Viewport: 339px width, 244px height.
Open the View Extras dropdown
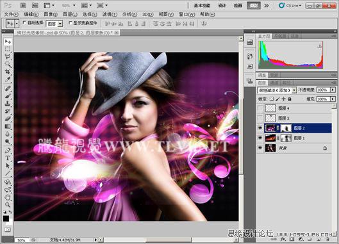pyautogui.click(x=49, y=5)
